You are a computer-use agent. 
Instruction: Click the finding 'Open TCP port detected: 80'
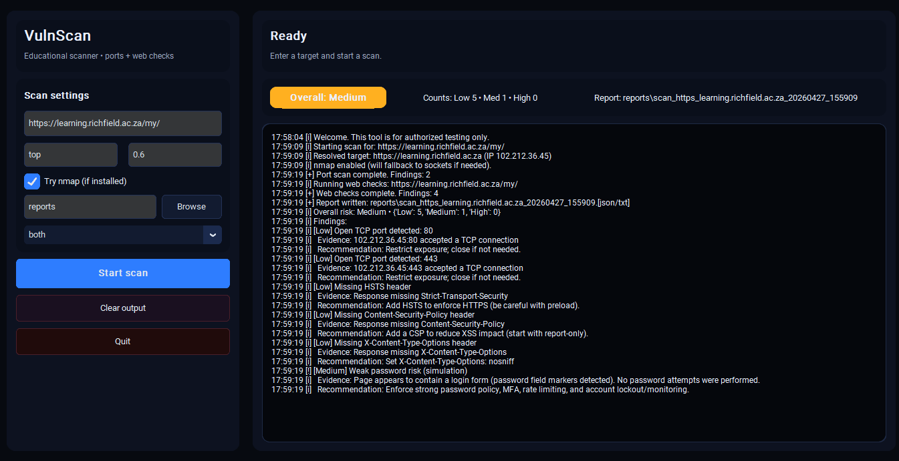tap(352, 231)
